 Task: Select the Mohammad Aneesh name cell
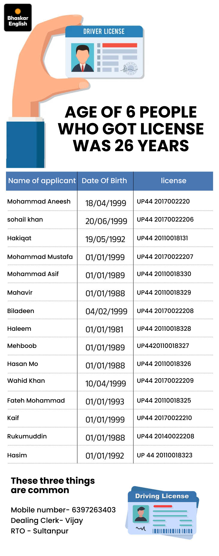click(x=39, y=201)
